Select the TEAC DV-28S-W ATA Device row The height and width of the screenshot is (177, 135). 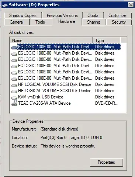click(65, 103)
